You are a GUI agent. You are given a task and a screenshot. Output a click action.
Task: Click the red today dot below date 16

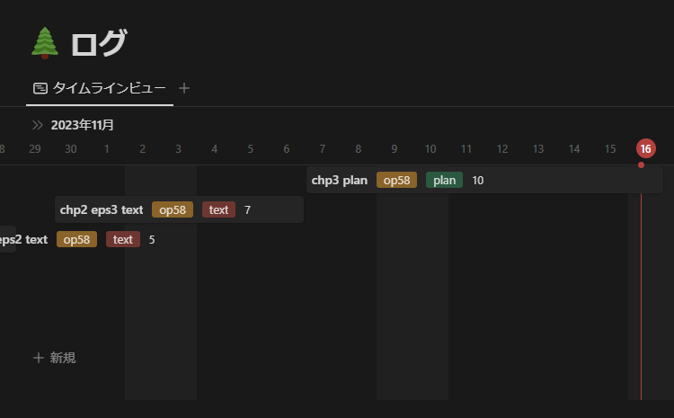point(641,165)
